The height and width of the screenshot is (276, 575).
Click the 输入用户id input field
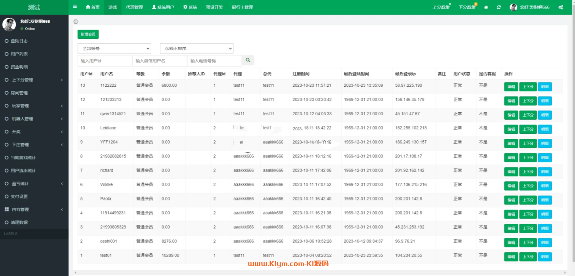click(105, 61)
